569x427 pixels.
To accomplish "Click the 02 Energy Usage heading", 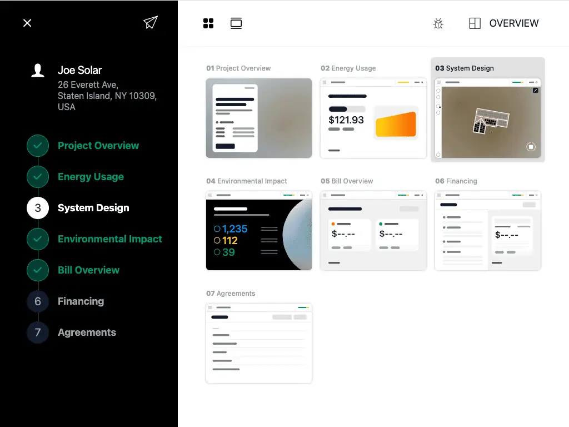I will pyautogui.click(x=348, y=68).
